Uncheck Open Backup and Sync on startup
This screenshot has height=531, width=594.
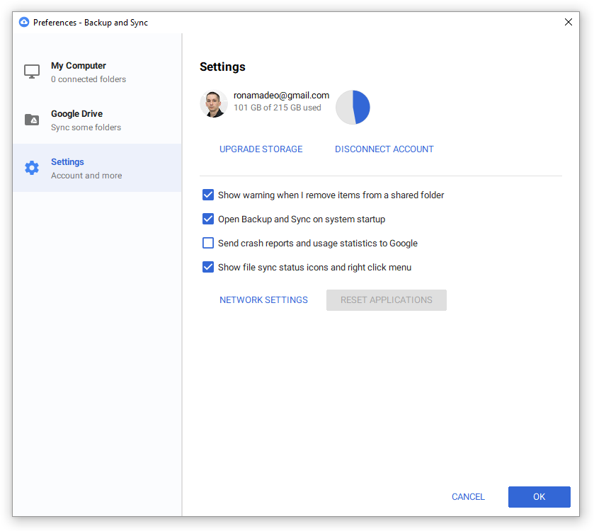[x=208, y=219]
